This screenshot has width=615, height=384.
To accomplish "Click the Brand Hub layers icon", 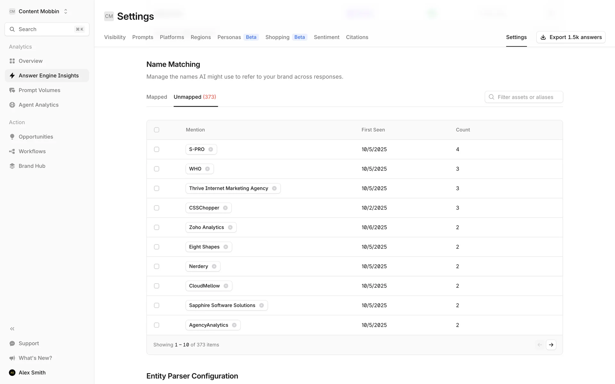I will pos(12,166).
